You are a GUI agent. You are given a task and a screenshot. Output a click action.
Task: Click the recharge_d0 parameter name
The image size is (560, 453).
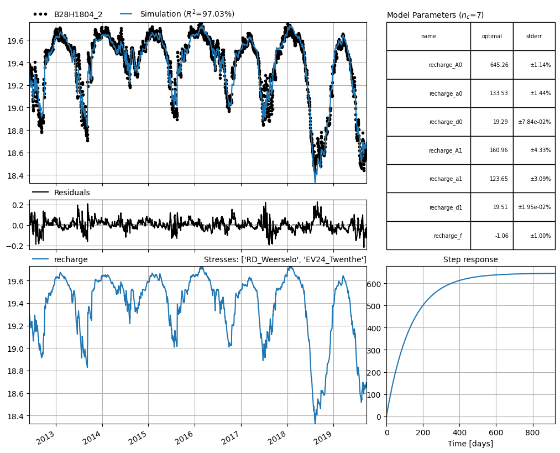coord(446,122)
